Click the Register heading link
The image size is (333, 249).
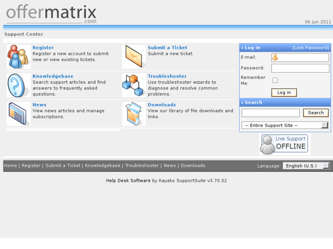[43, 48]
